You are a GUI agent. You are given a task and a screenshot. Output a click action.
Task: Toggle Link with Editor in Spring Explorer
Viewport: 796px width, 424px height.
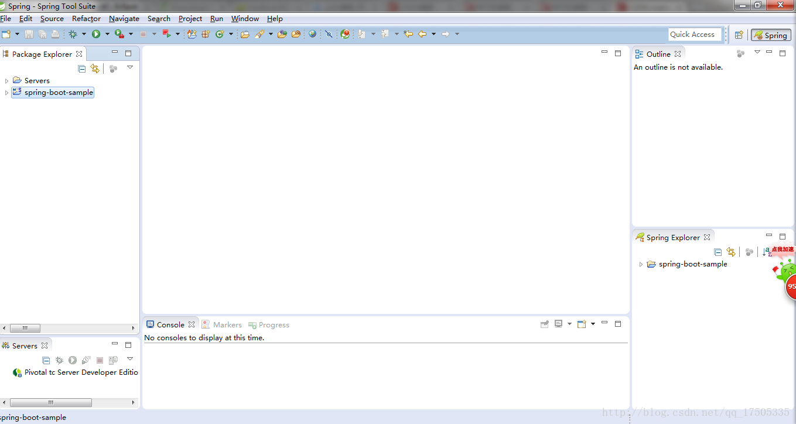pyautogui.click(x=731, y=252)
